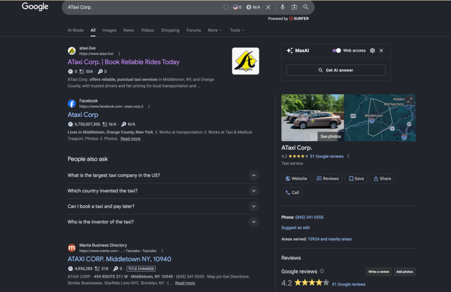
Task: Click the ATaxi Corp logo thumbnail
Action: click(x=245, y=61)
